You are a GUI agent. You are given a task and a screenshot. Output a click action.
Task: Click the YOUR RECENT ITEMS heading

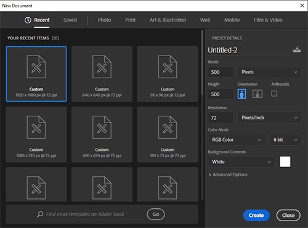(33, 38)
